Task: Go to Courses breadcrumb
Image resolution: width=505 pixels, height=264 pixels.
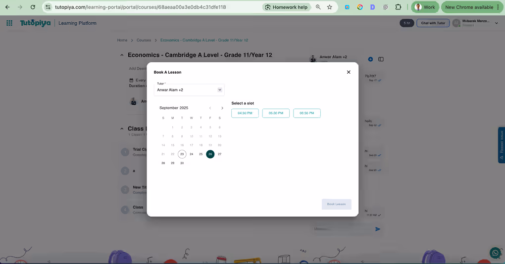Action: coord(144,40)
